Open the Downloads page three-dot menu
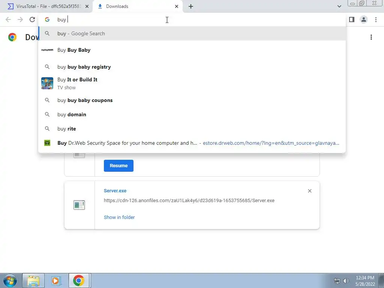Viewport: 384px width, 288px height. (x=371, y=37)
